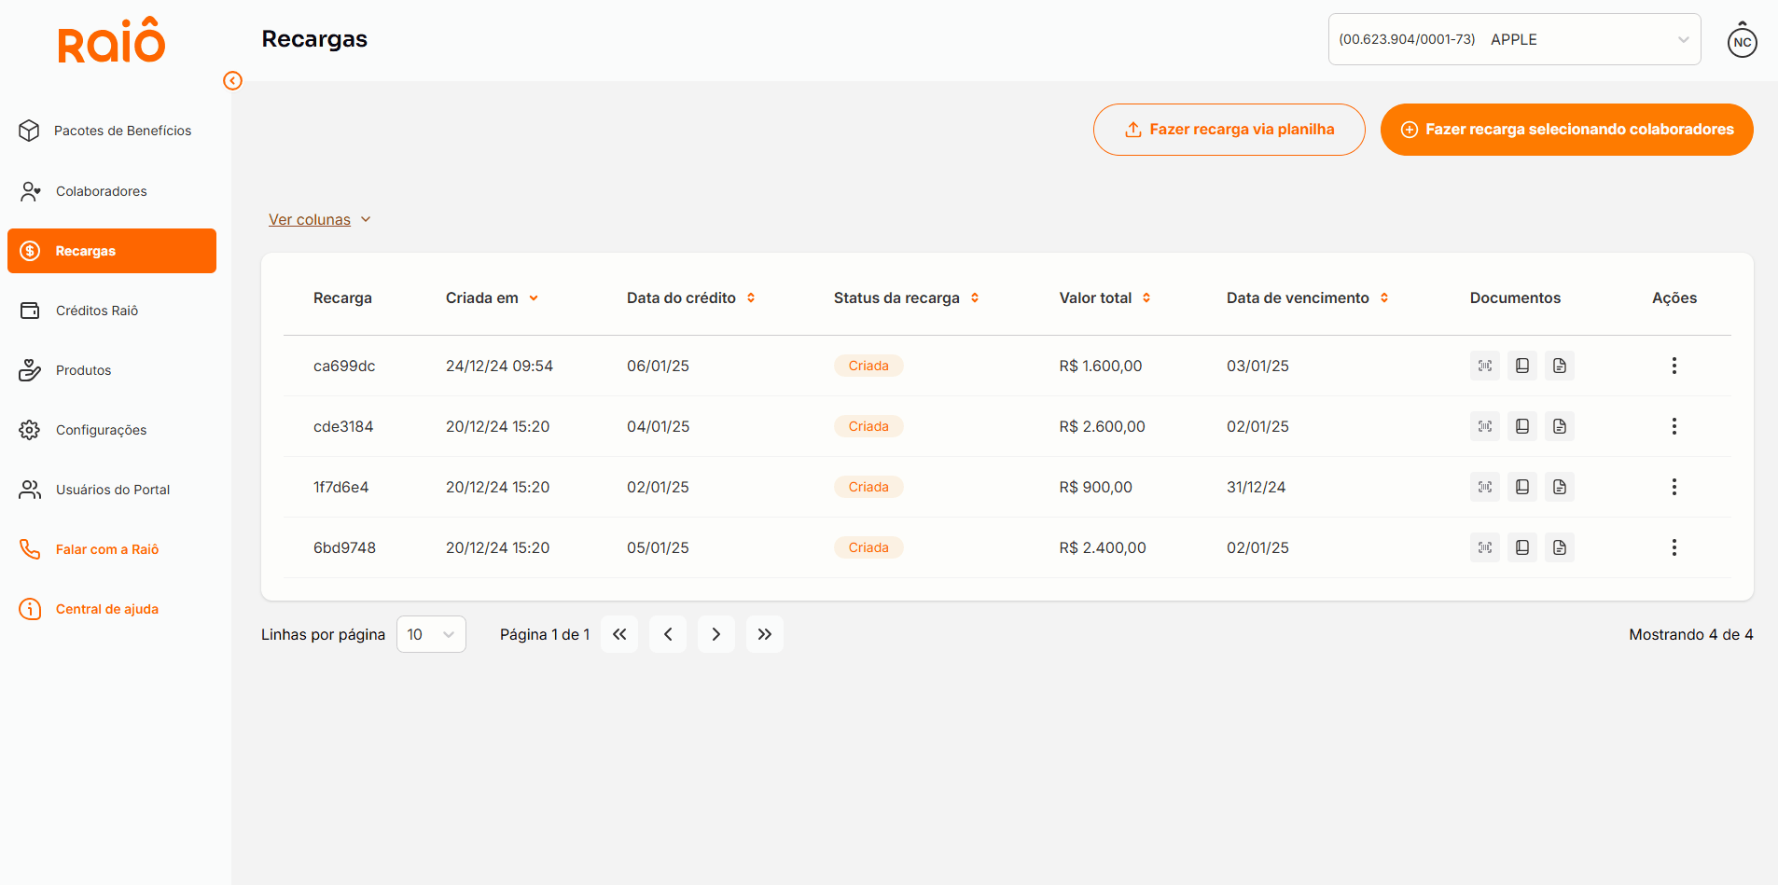
Task: Click the file document icon for recarga 1f7d6e4
Action: [x=1559, y=487]
